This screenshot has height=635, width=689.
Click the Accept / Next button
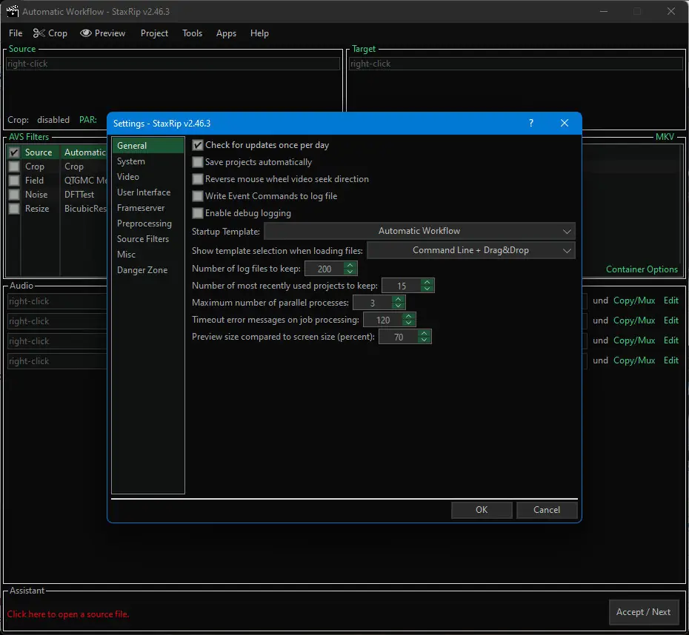[x=643, y=612]
